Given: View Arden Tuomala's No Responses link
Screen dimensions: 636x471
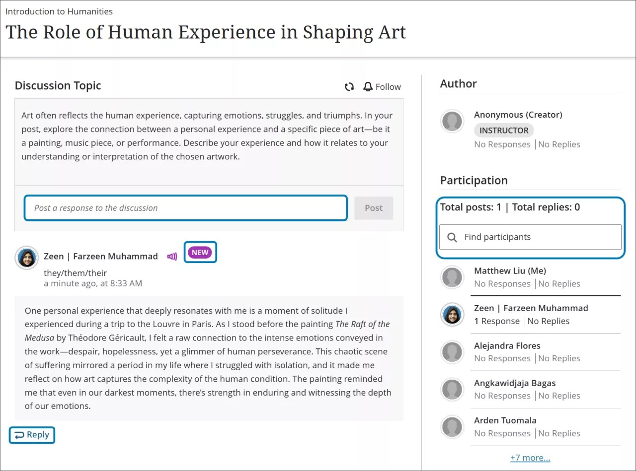Looking at the screenshot, I should [502, 433].
